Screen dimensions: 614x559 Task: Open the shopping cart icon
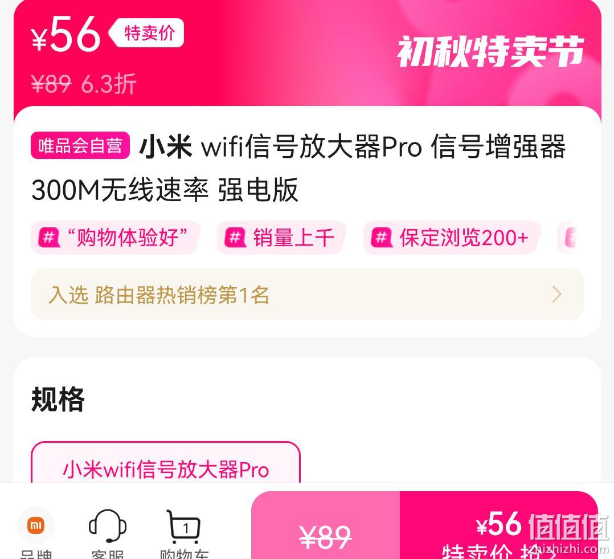[184, 527]
